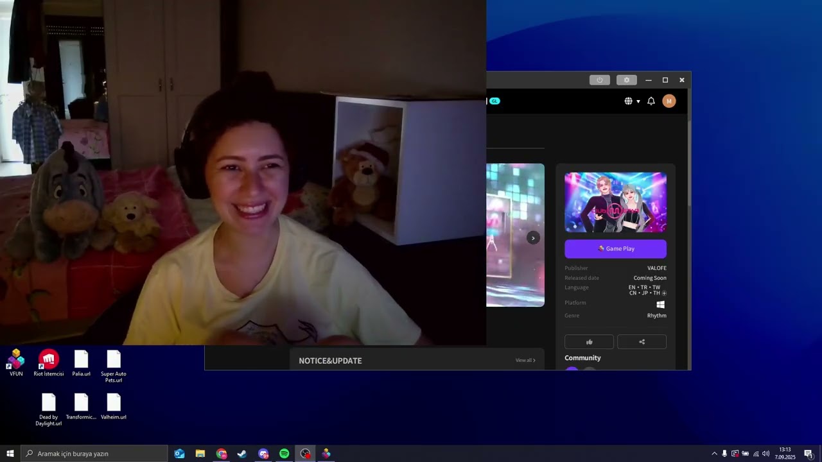Click the VALOFE publisher name
Viewport: 822px width, 462px height.
pyautogui.click(x=657, y=268)
